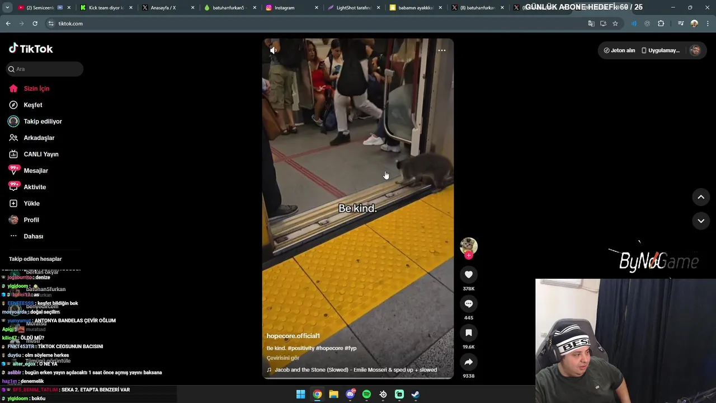This screenshot has height=403, width=716.
Task: Open the Chrome tab search dropdown
Action: 7,8
